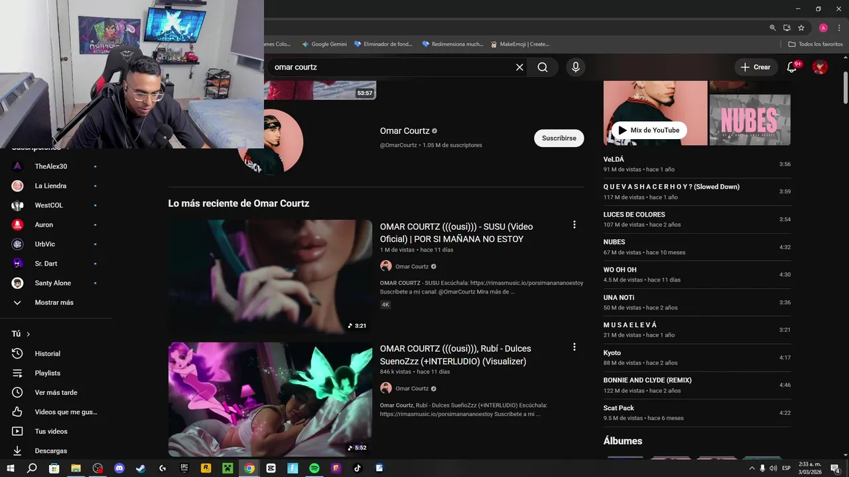Open Ver más tarde in the sidebar
This screenshot has height=477, width=849.
point(56,392)
